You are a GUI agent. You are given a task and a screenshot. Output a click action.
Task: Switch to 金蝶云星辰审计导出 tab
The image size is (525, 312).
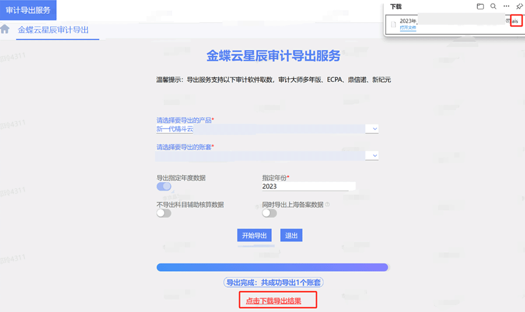click(53, 30)
